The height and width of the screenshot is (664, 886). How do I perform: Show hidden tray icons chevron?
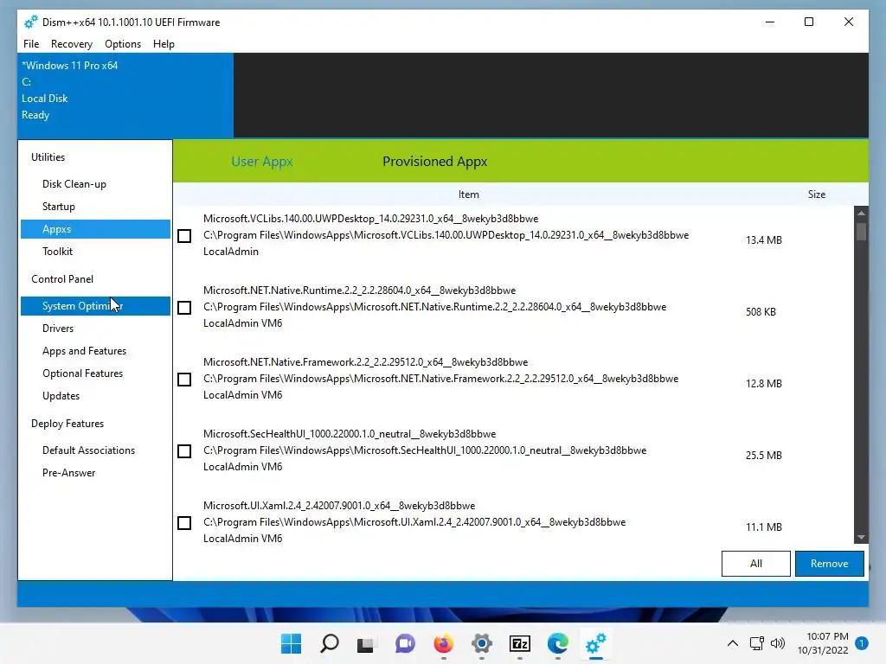pos(732,643)
